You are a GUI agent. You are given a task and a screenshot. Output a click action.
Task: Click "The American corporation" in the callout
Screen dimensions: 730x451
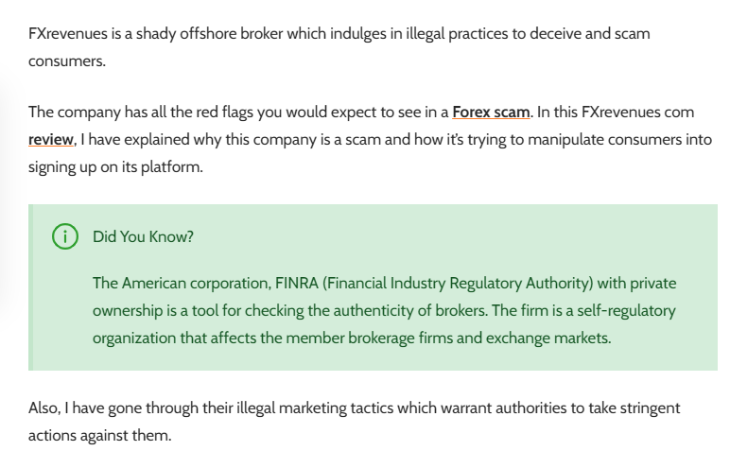[182, 283]
